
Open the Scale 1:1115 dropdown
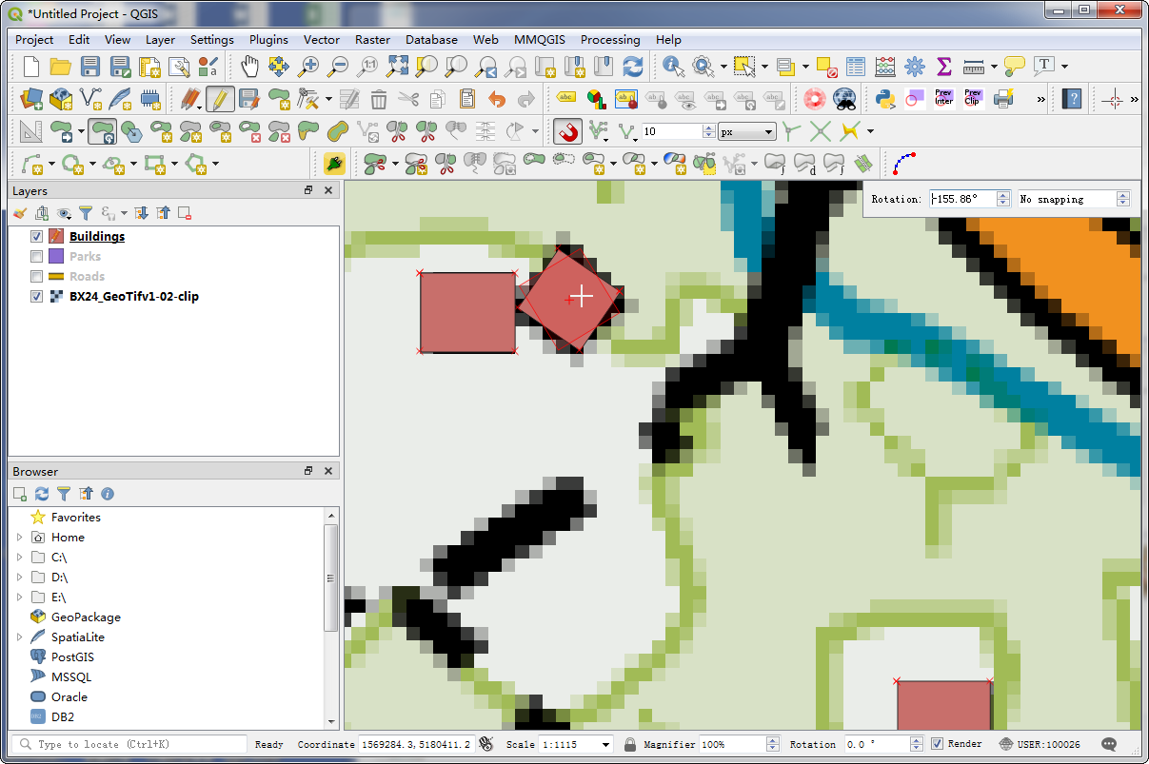(605, 744)
